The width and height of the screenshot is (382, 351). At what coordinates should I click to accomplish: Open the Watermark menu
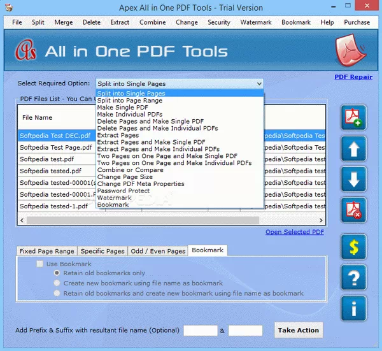point(256,22)
